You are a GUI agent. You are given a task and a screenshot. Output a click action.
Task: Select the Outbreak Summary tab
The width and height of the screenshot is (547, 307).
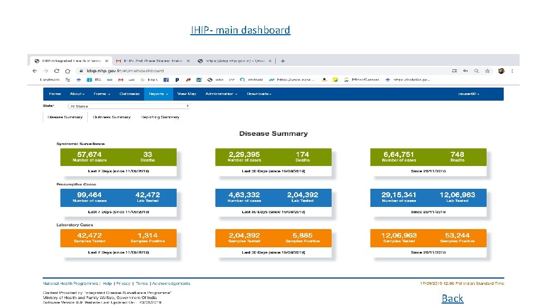pos(112,117)
